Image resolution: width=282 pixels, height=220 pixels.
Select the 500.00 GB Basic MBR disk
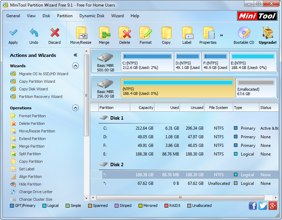(x=106, y=62)
